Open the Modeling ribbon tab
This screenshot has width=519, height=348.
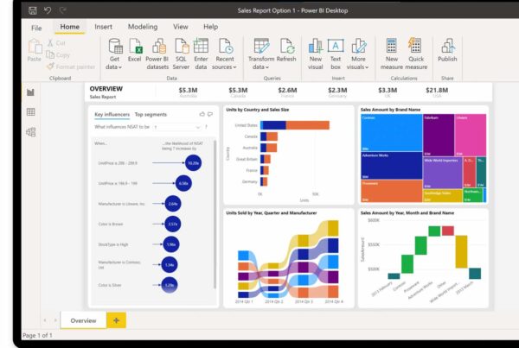point(143,27)
